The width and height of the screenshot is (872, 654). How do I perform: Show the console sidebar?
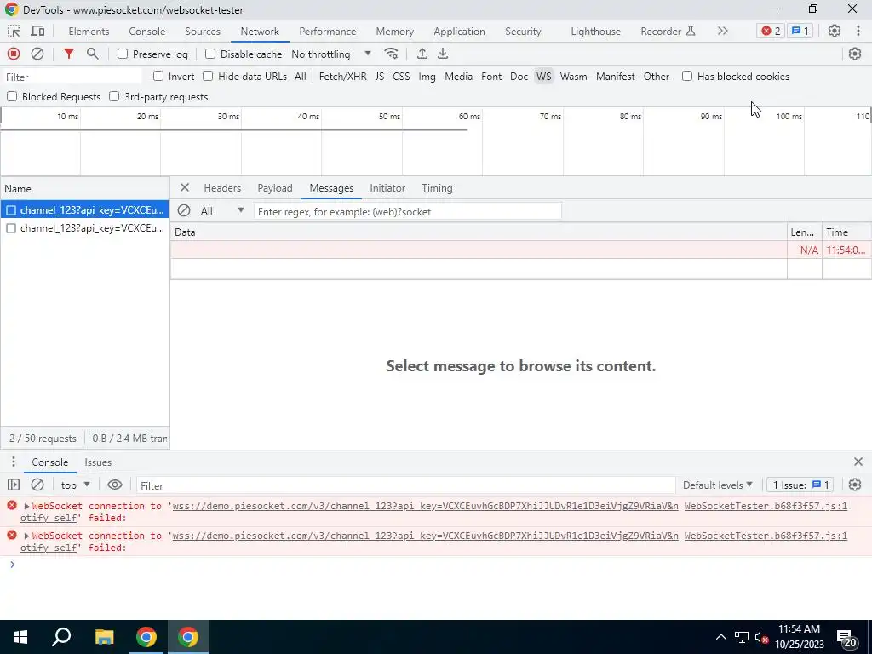[x=14, y=485]
